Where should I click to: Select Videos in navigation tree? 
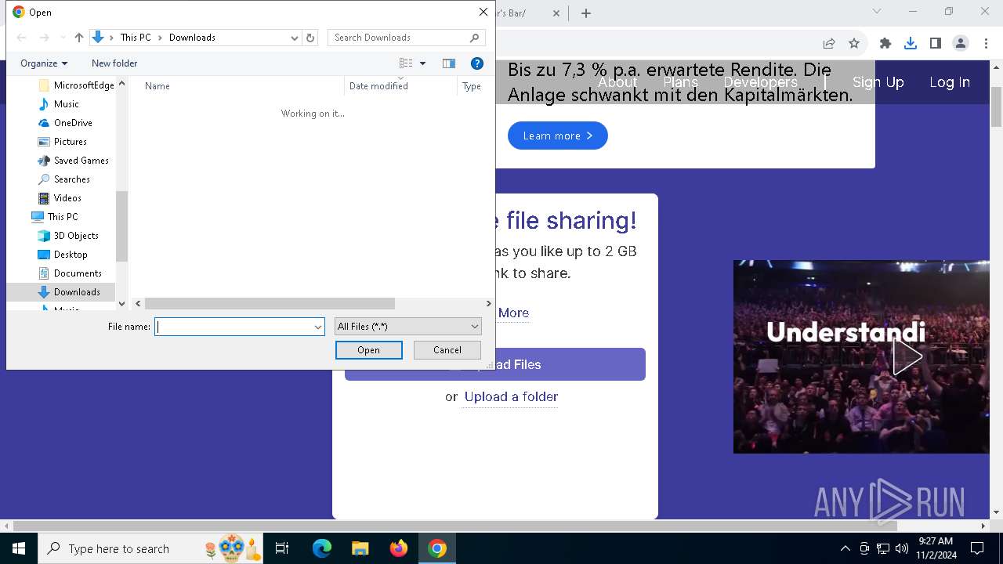pos(67,198)
